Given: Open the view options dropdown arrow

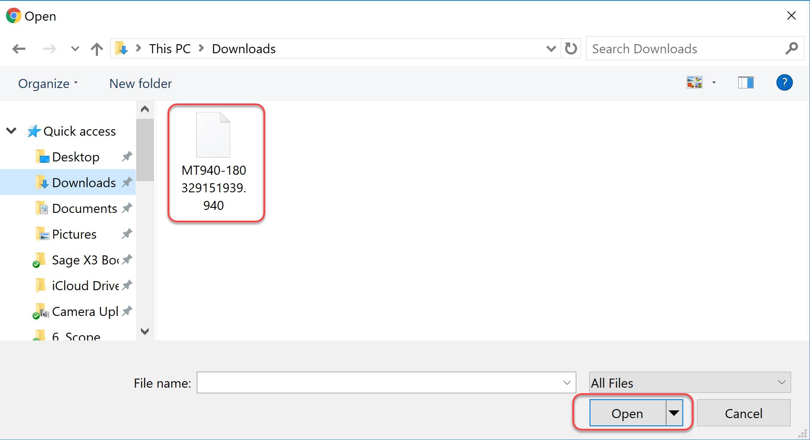Looking at the screenshot, I should [714, 82].
